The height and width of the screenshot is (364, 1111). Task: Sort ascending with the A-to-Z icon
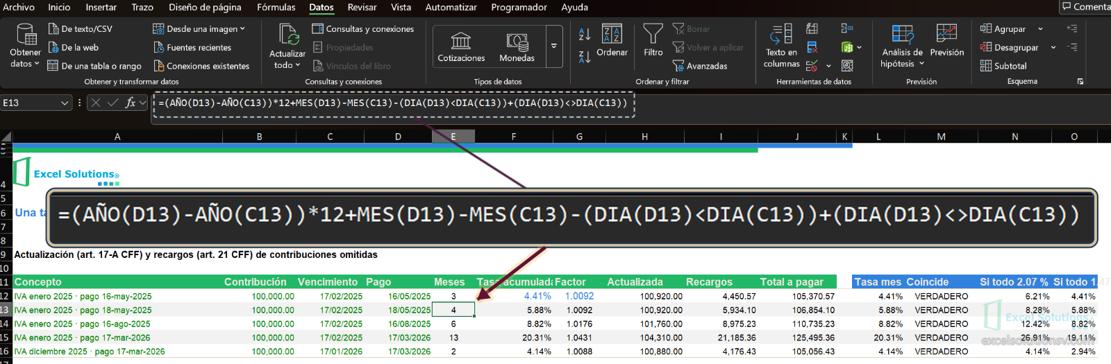(585, 34)
